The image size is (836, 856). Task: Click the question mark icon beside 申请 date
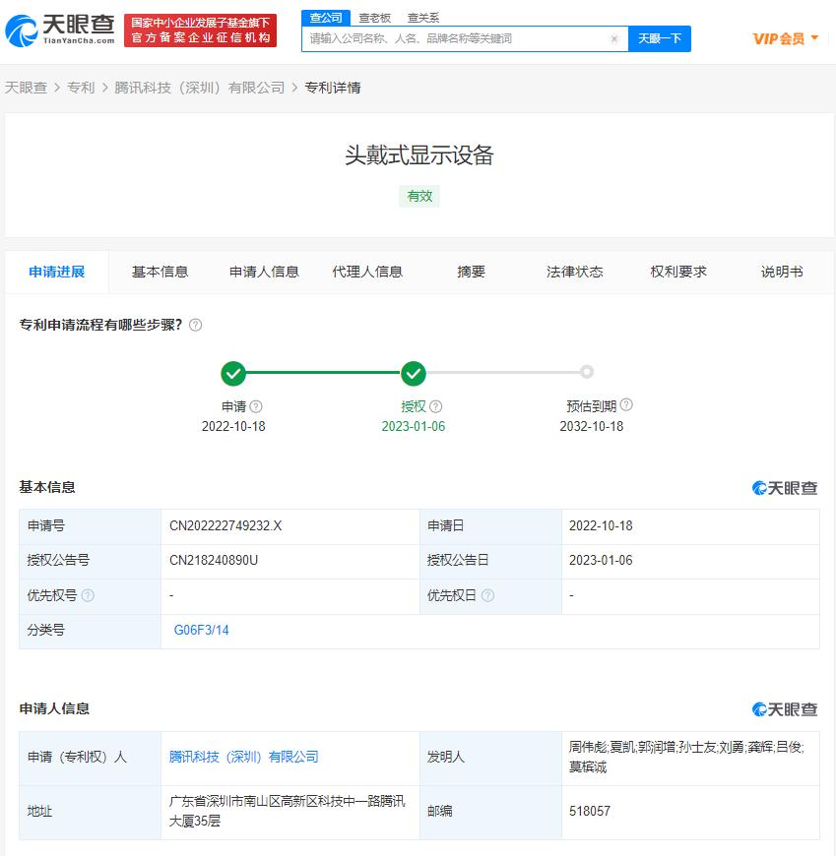coord(254,405)
